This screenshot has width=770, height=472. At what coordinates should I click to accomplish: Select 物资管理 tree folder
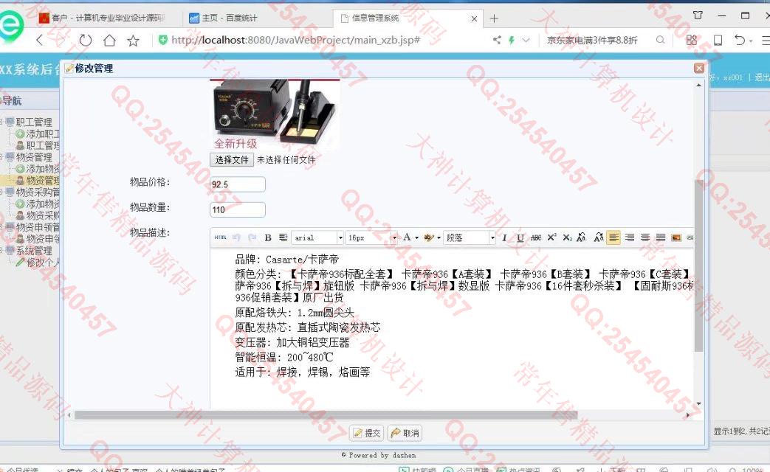(34, 157)
